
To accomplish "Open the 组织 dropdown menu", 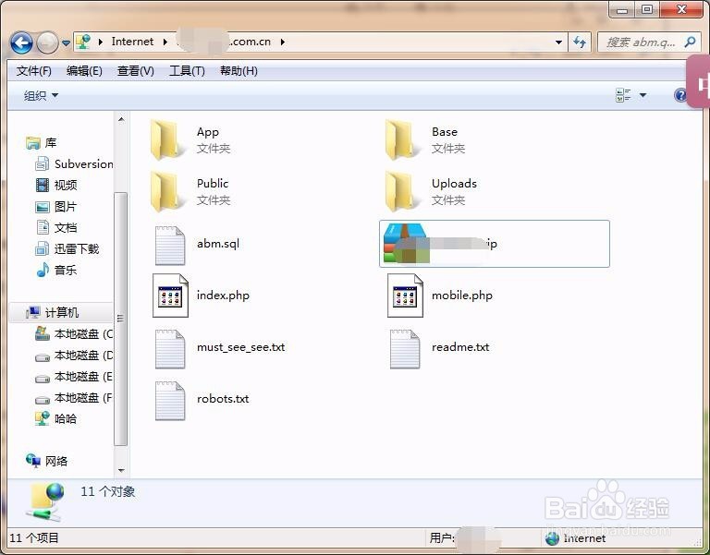I will [41, 95].
